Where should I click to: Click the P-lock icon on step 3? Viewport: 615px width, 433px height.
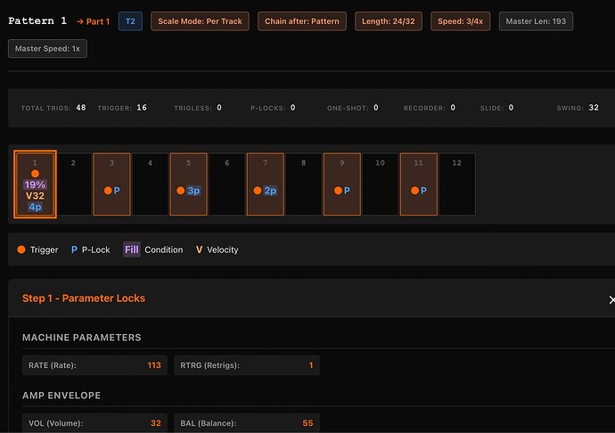tap(117, 191)
